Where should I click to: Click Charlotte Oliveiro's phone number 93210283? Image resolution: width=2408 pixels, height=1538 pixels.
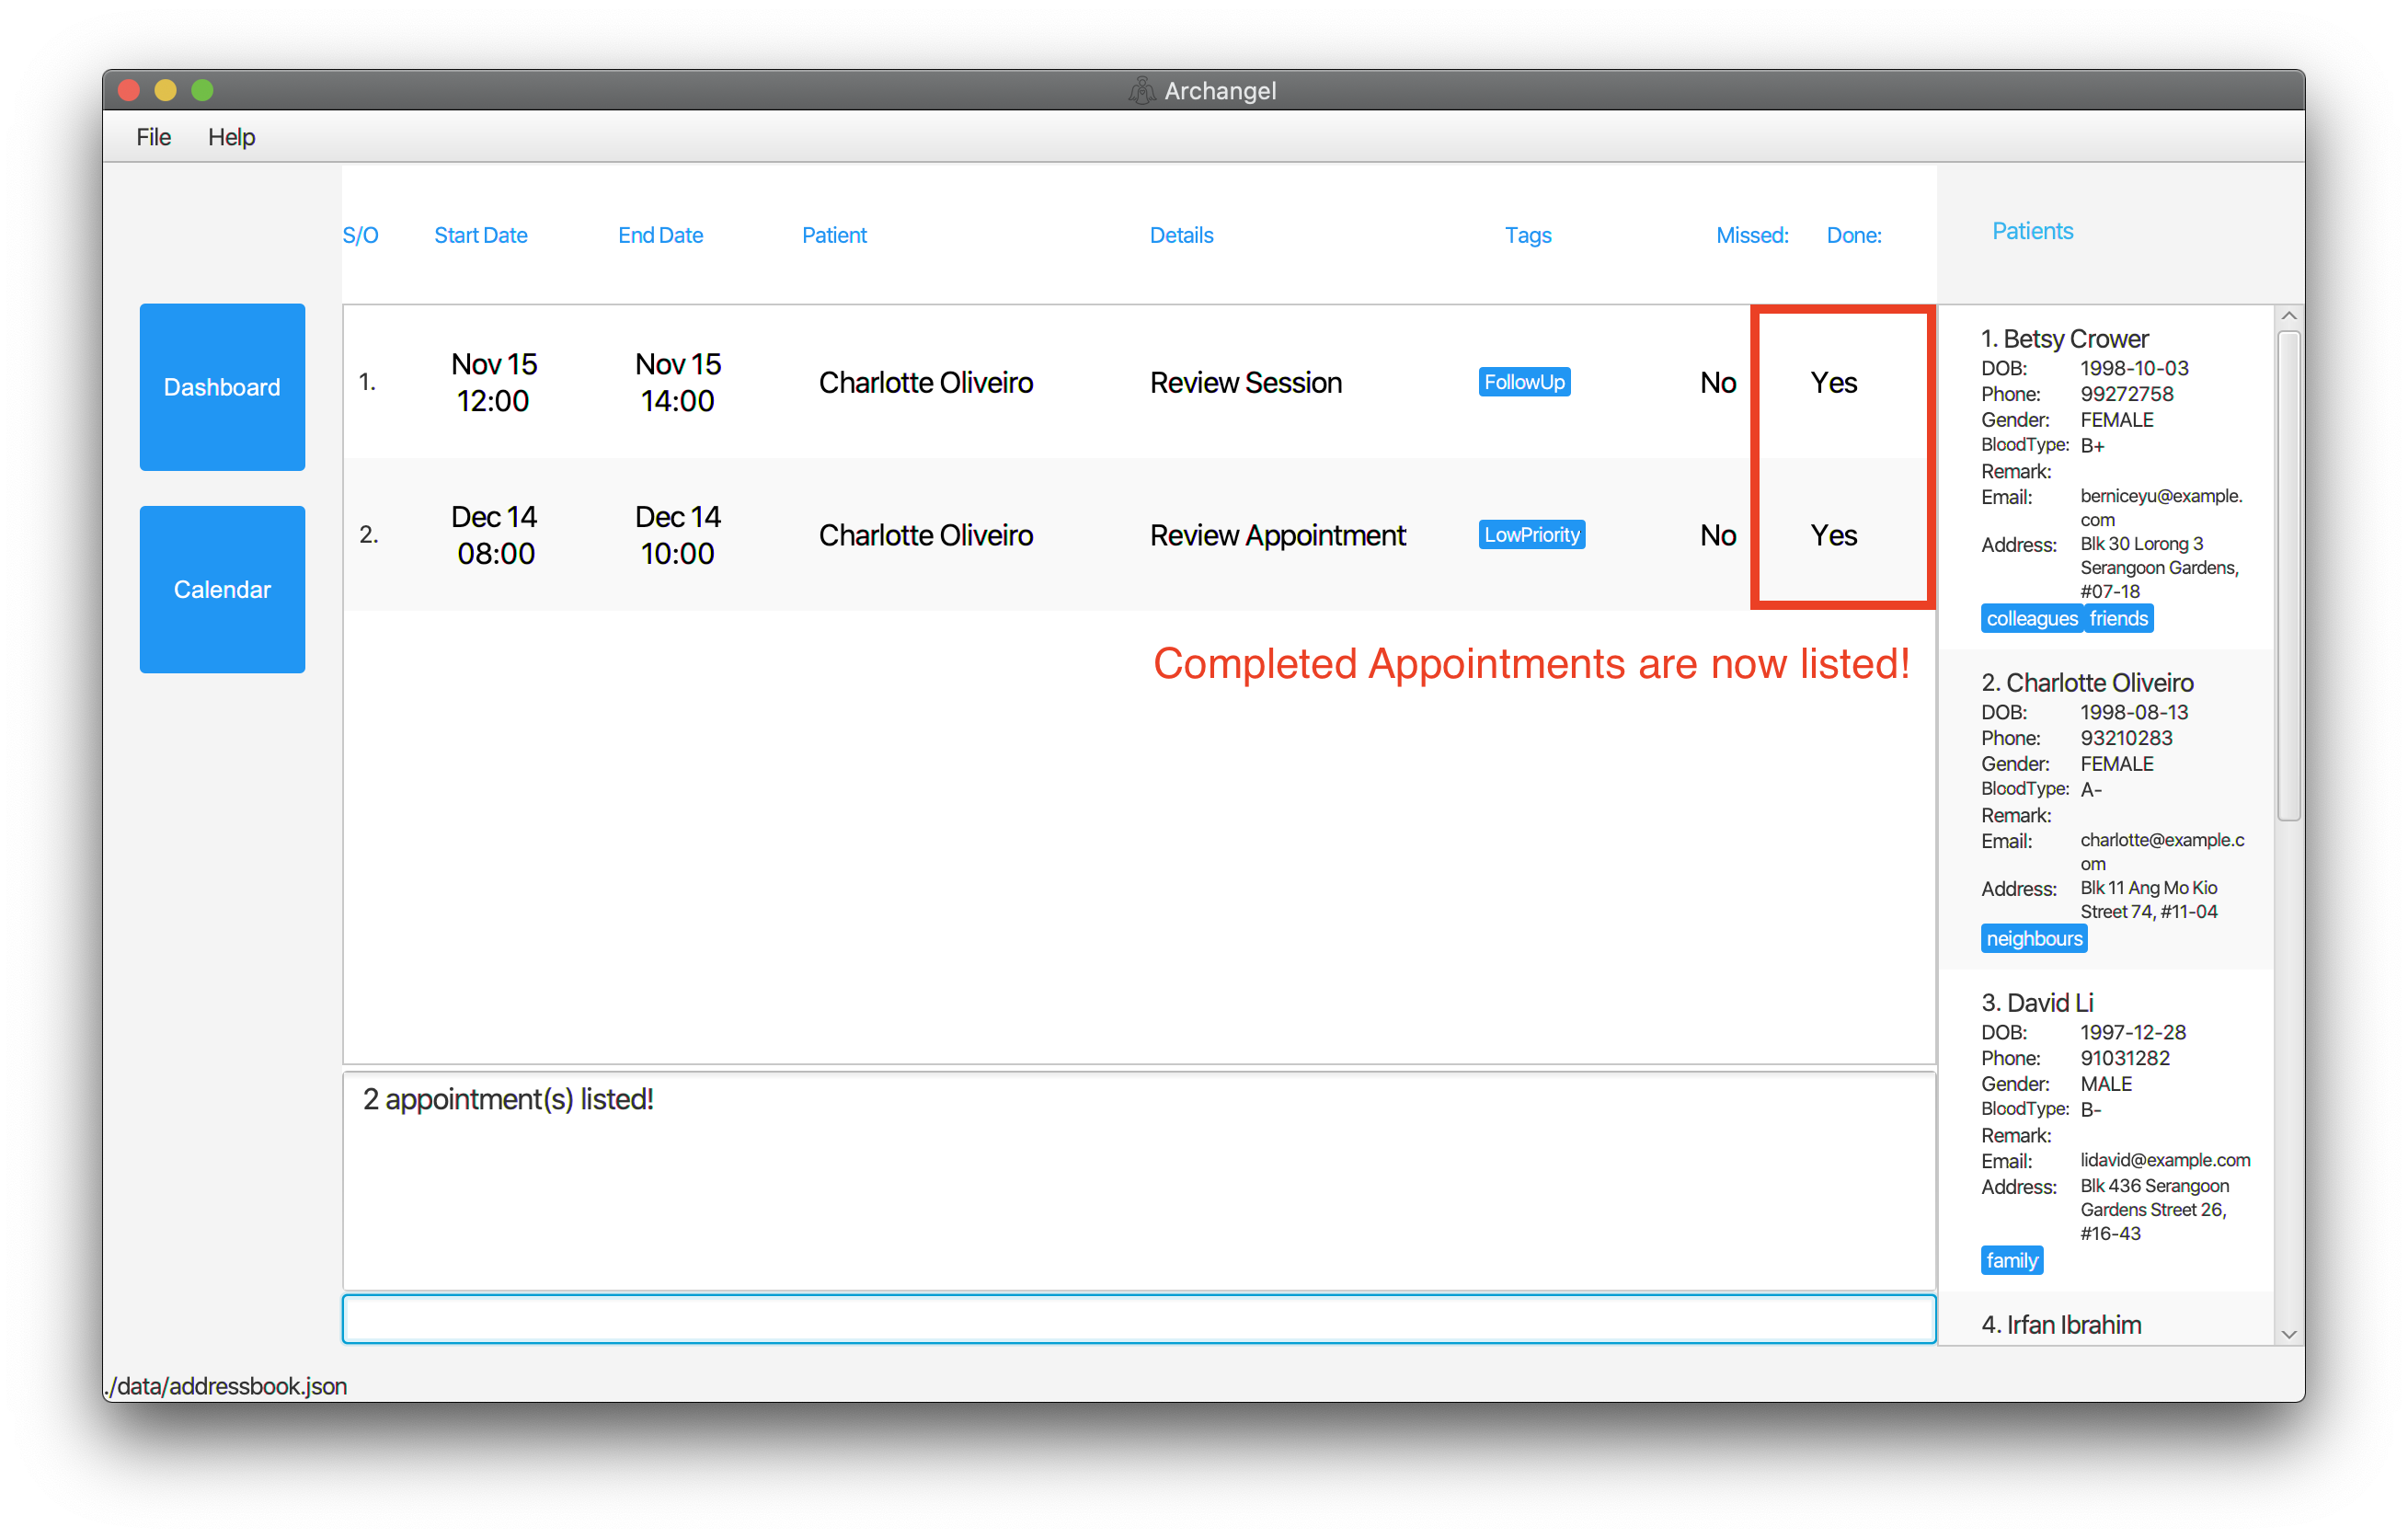2126,738
